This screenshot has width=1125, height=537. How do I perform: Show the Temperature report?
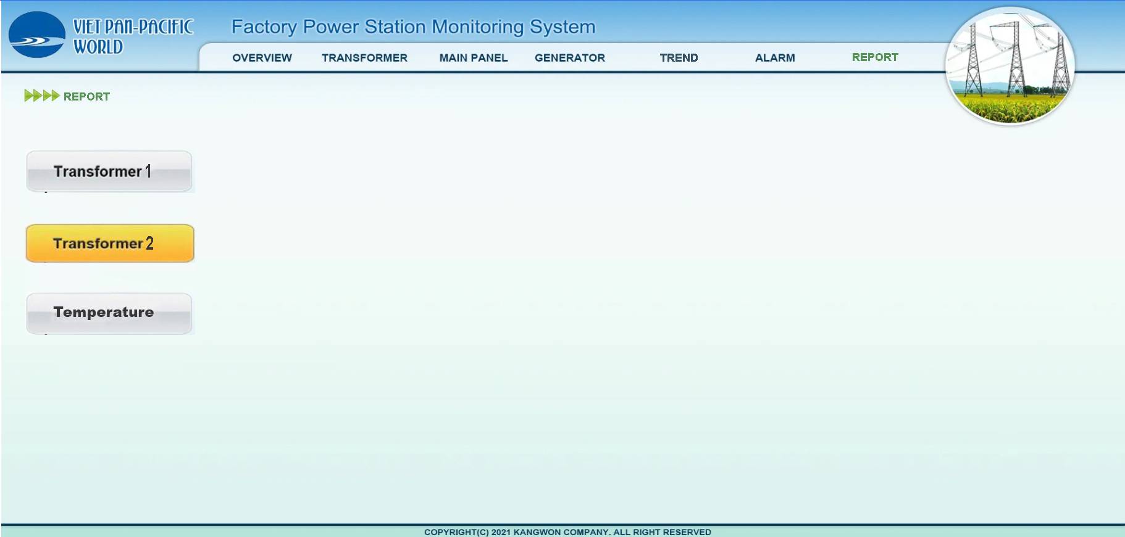pos(109,313)
